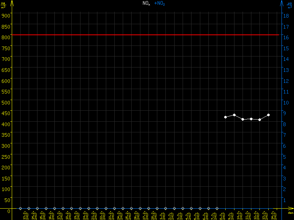294x220 pixels.
Task: Click the 18 value on blue axis
Action: (x=284, y=16)
